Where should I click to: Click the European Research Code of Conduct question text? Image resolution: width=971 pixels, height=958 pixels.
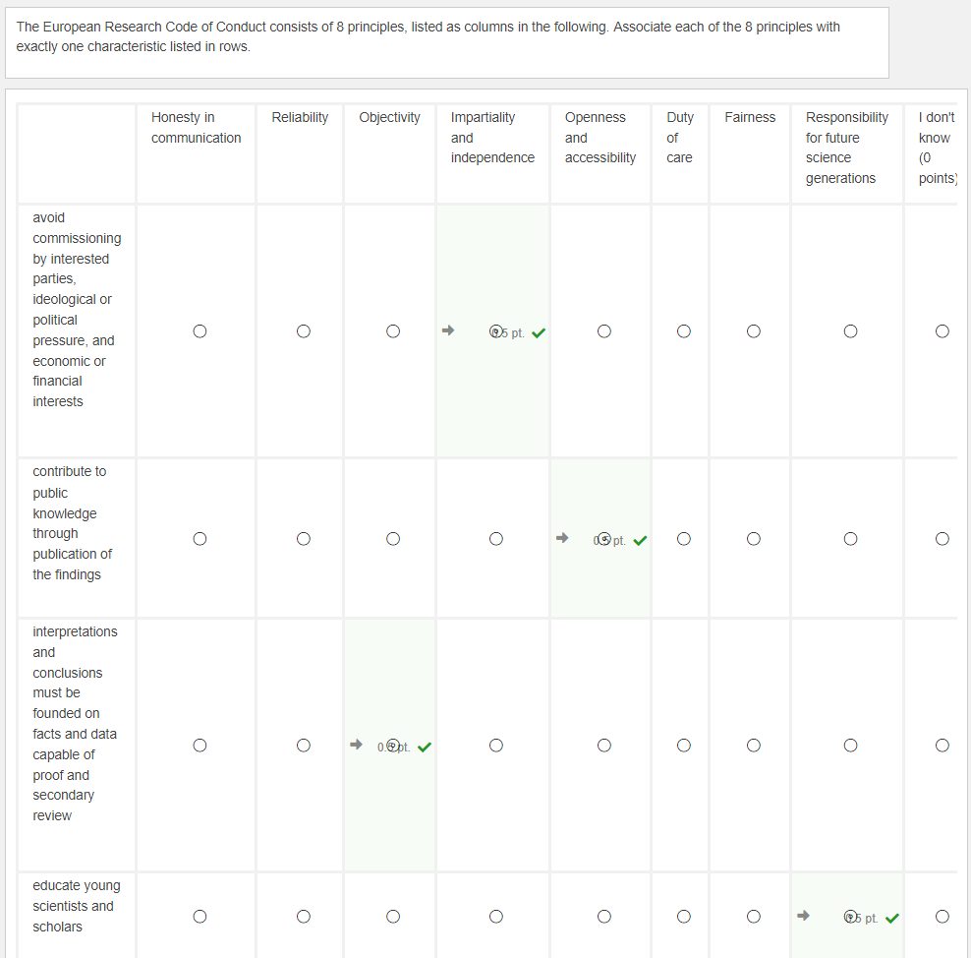(x=428, y=36)
